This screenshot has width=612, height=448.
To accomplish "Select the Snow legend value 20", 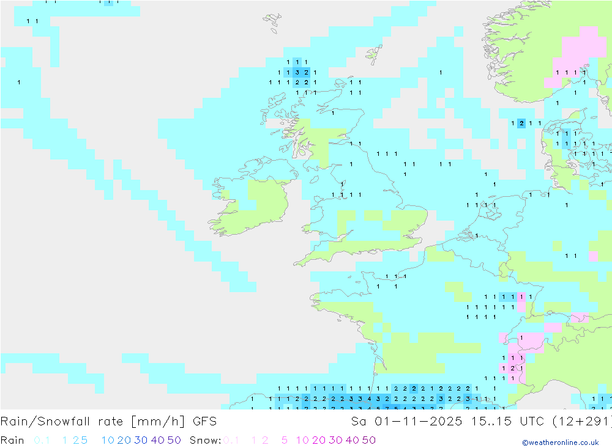I will [x=319, y=440].
